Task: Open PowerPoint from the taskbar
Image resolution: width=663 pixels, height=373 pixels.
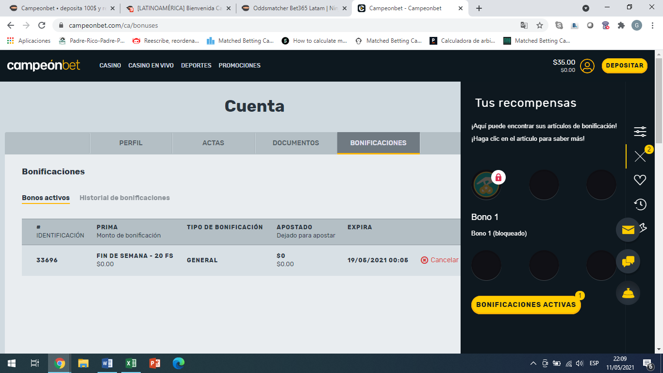Action: [x=155, y=363]
